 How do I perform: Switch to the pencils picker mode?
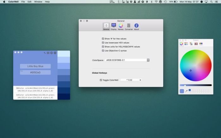(201, 44)
